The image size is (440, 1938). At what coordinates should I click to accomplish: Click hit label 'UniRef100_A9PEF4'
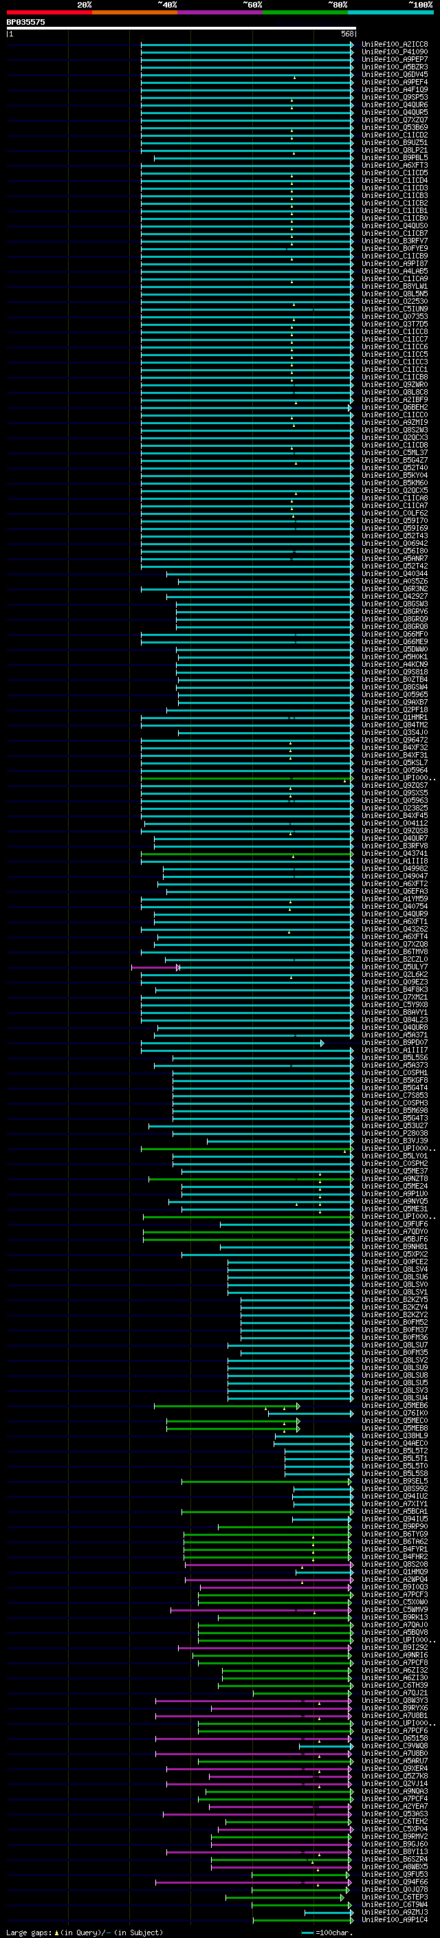[x=395, y=82]
